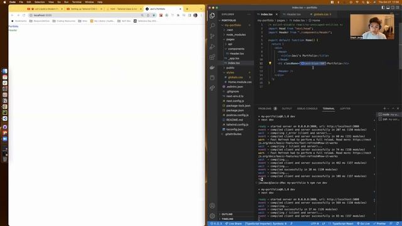Image resolution: width=402 pixels, height=226 pixels.
Task: Change language mode TypeScript React in status bar
Action: (x=341, y=223)
